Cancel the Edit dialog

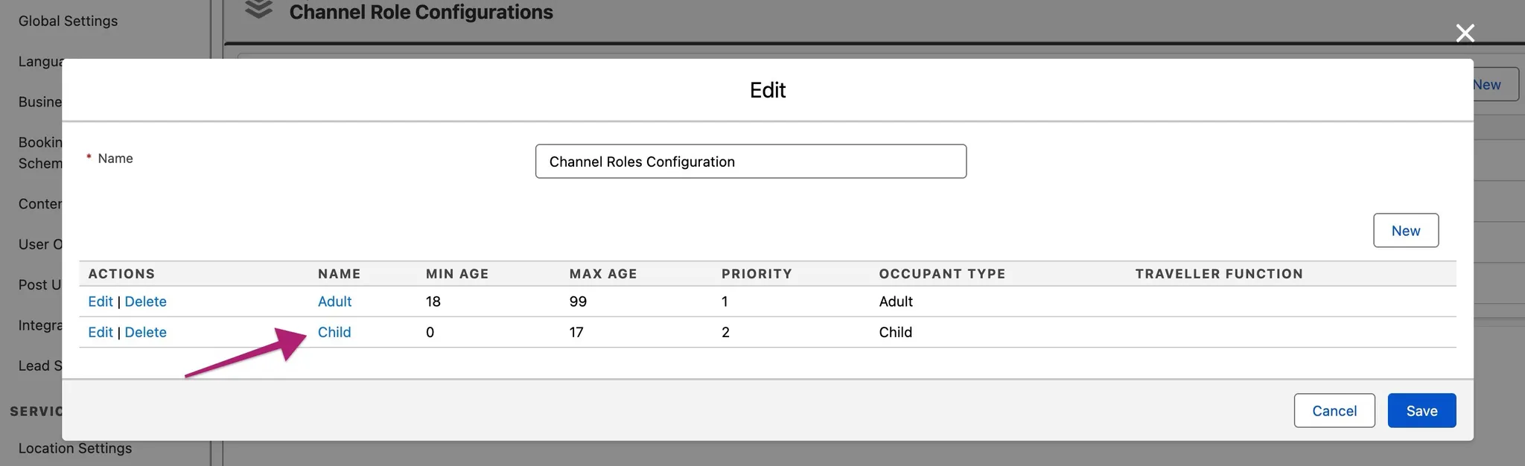tap(1334, 411)
